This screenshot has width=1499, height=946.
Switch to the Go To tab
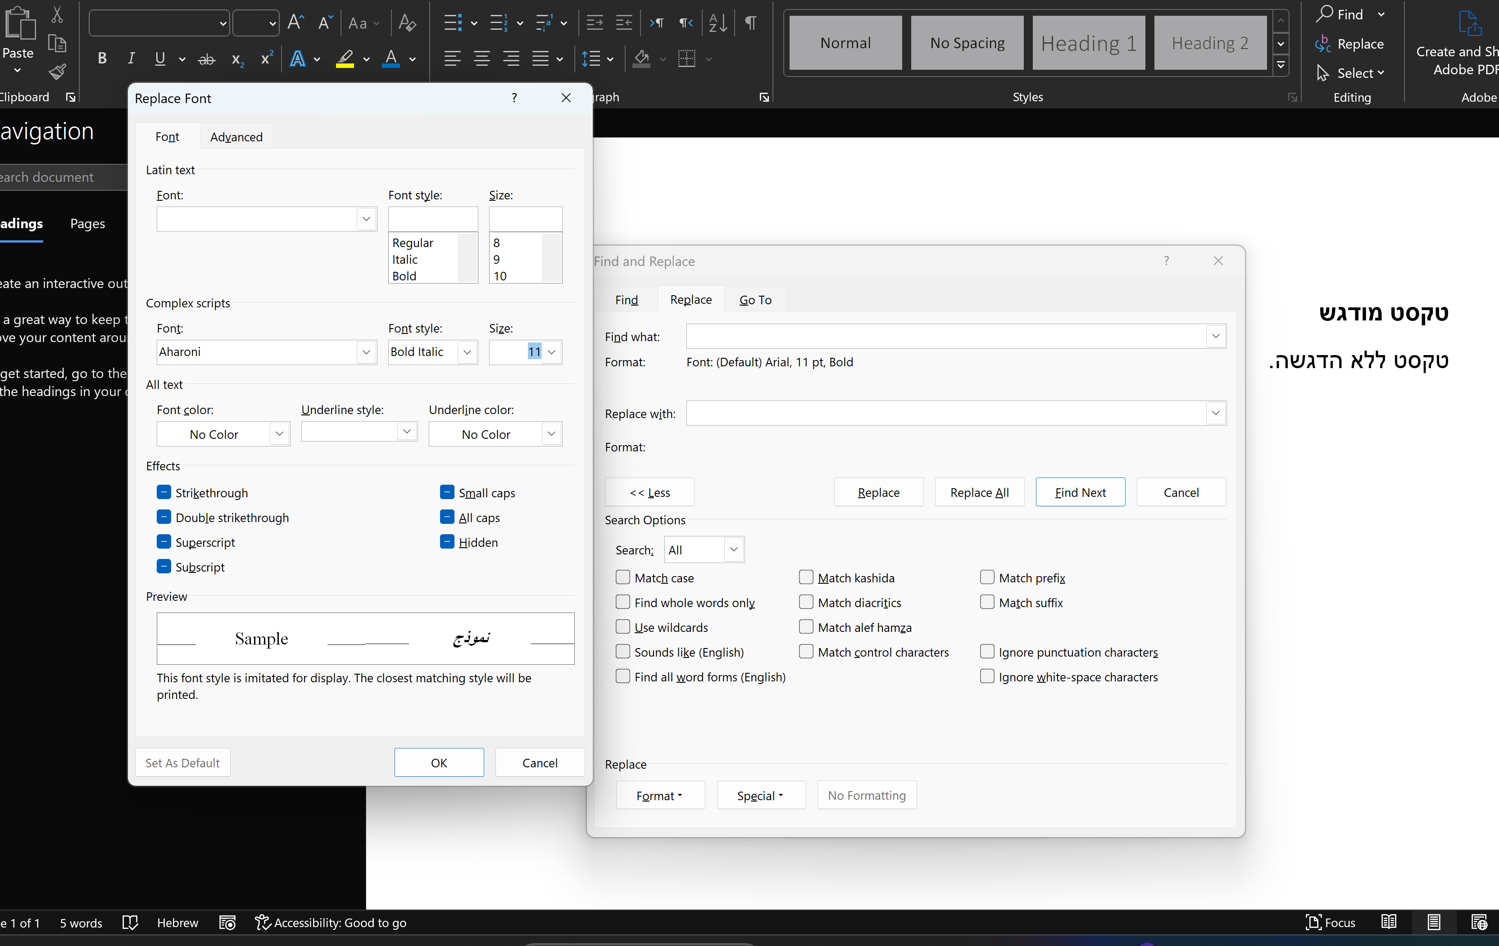(x=755, y=300)
